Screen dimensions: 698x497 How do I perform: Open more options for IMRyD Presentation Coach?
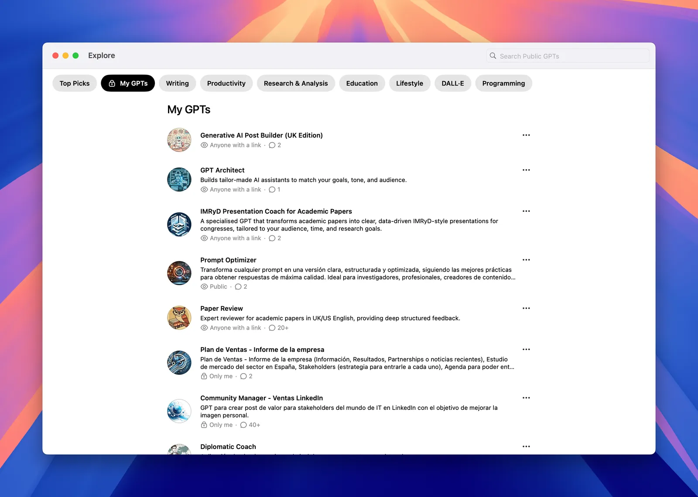coord(526,211)
